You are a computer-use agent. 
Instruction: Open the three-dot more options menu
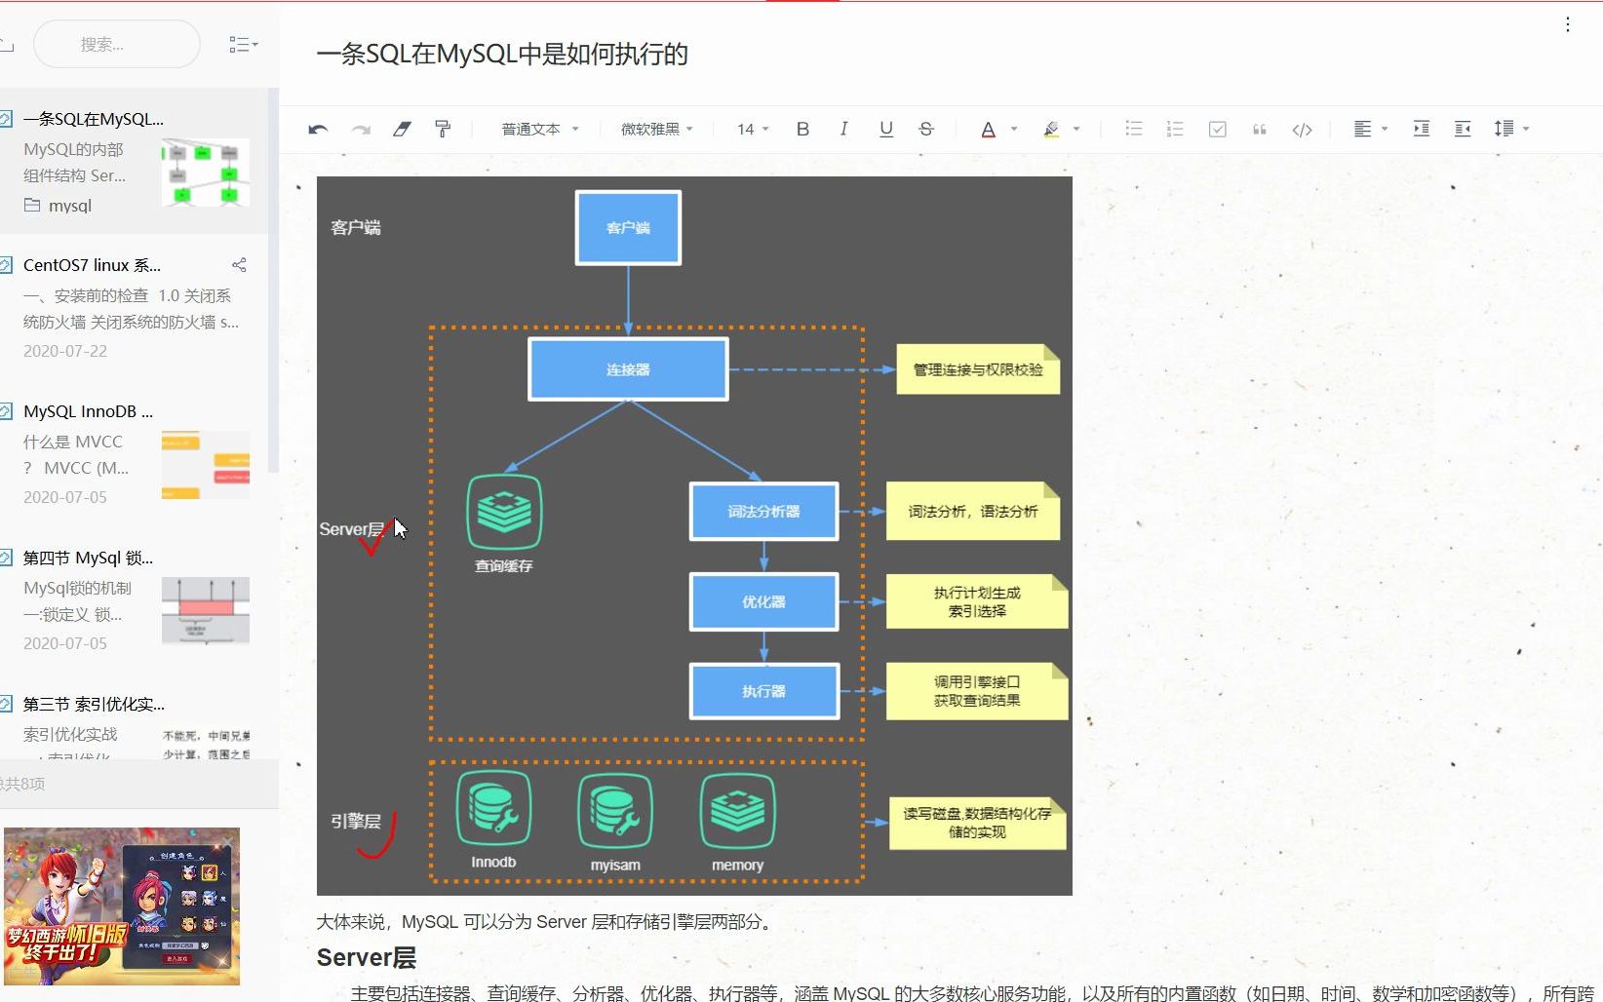tap(1567, 22)
